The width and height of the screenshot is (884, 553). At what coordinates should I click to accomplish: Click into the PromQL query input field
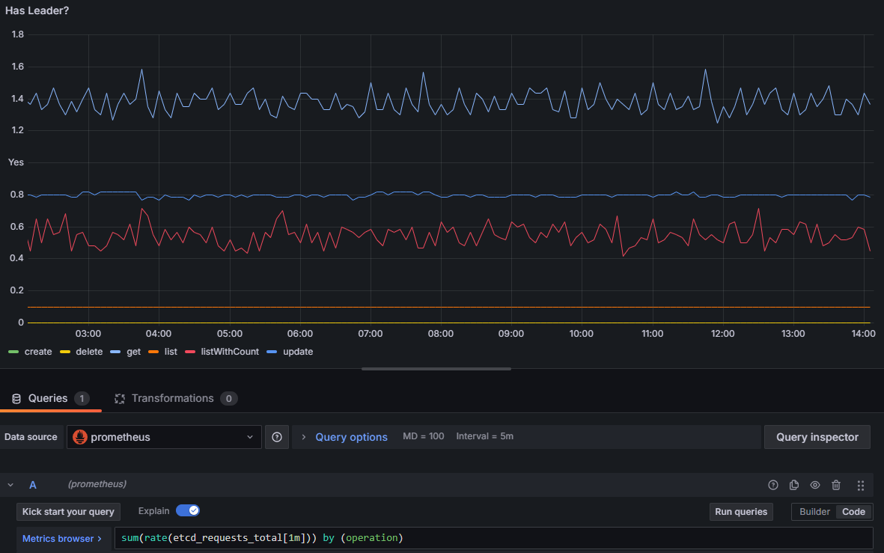pyautogui.click(x=493, y=538)
